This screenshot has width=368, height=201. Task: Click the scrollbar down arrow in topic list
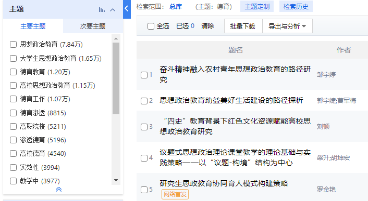[x=116, y=180]
